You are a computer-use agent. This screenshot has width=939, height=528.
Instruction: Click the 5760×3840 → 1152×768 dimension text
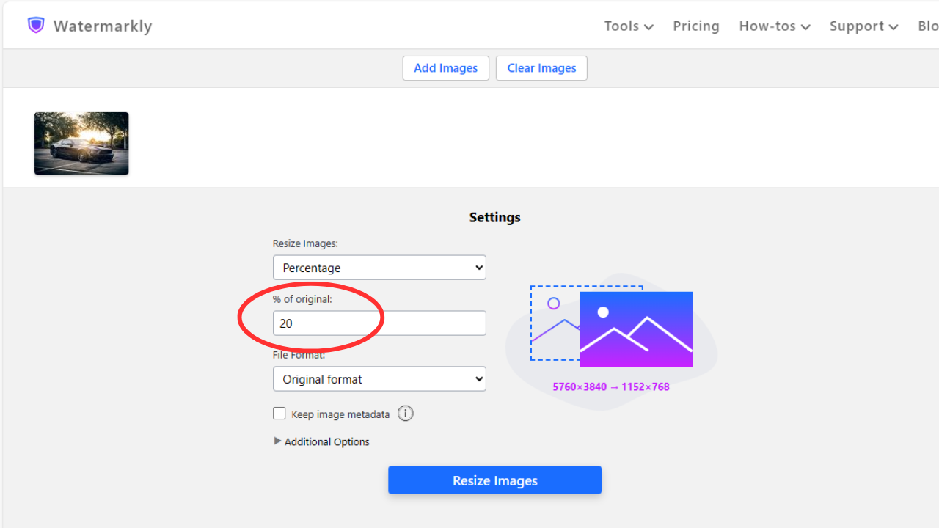pyautogui.click(x=611, y=386)
